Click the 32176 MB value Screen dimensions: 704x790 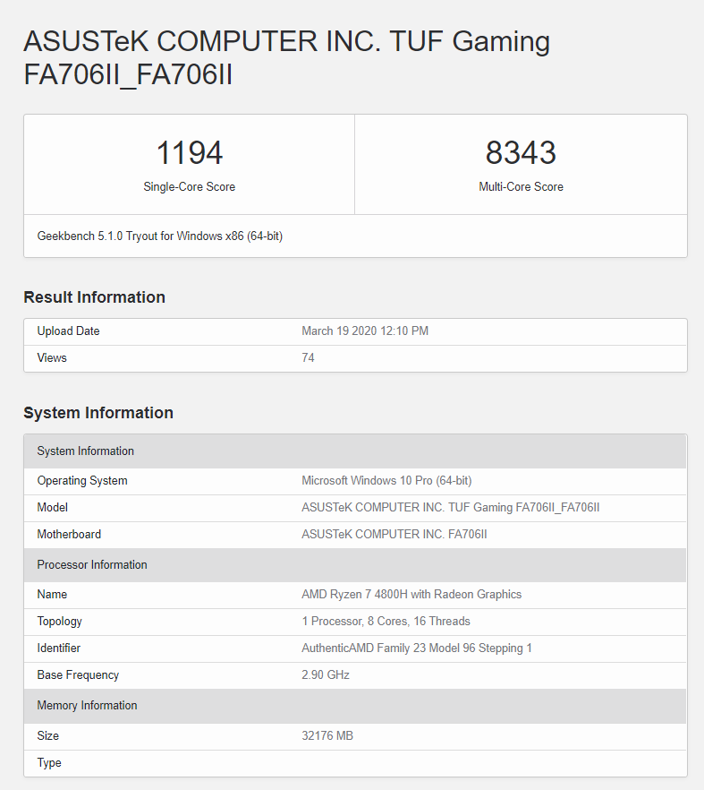coord(327,735)
